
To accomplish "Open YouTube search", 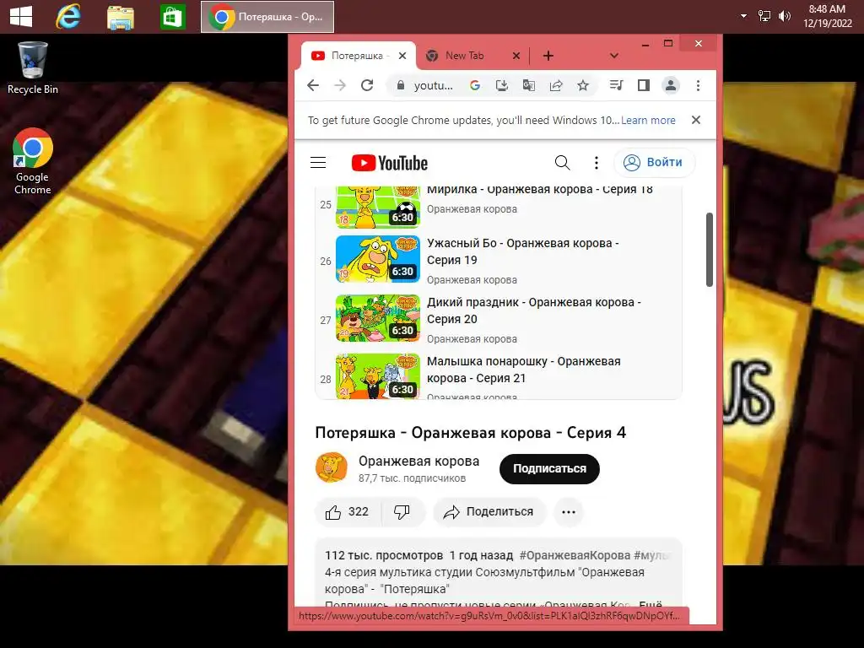I will 562,163.
